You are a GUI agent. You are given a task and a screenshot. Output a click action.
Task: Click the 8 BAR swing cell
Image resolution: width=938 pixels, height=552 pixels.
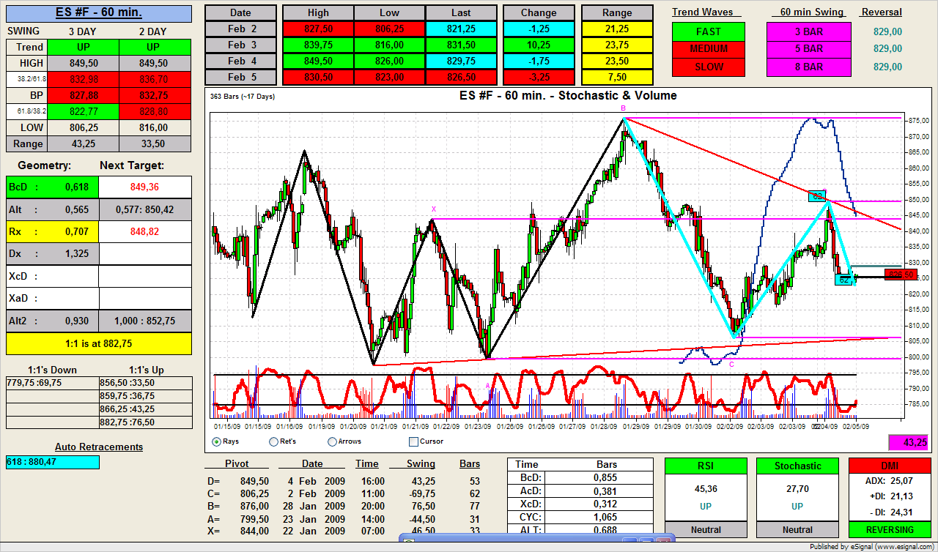(x=809, y=67)
